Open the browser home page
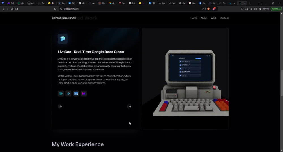Image resolution: width=283 pixels, height=152 pixels. (16, 9)
